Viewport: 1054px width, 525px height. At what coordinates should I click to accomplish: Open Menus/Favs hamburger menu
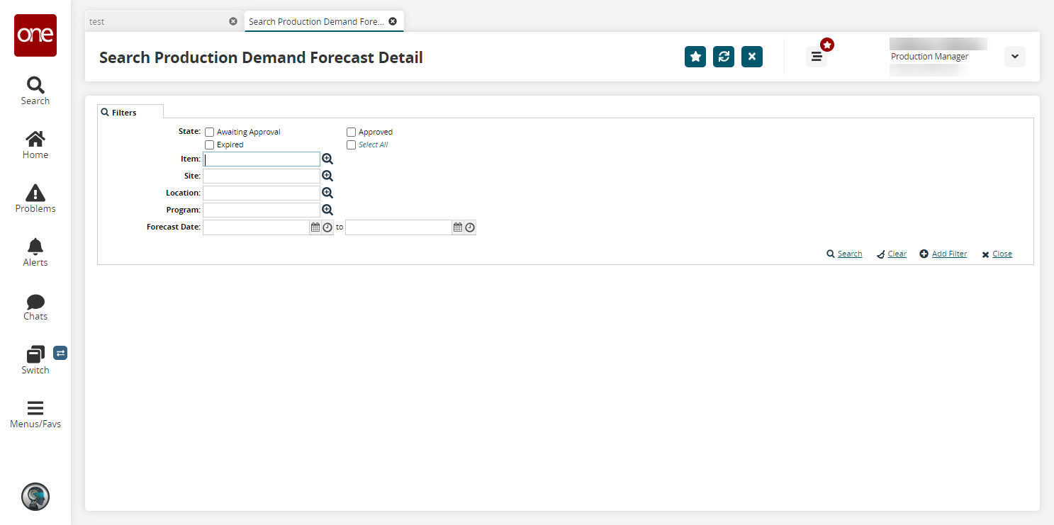[x=35, y=414]
